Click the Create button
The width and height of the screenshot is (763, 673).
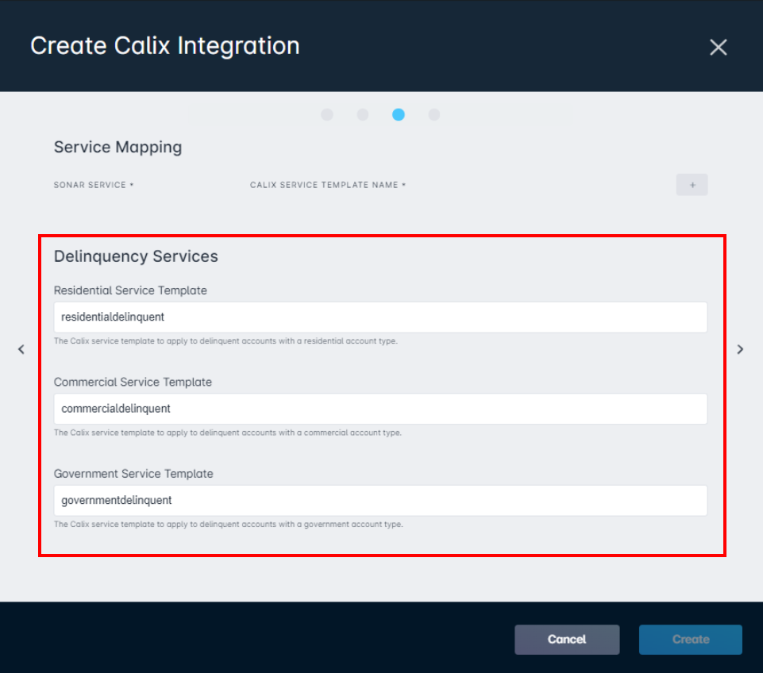(691, 640)
